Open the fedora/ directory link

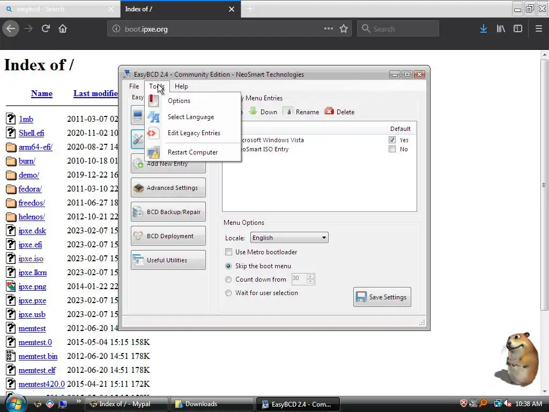(30, 189)
